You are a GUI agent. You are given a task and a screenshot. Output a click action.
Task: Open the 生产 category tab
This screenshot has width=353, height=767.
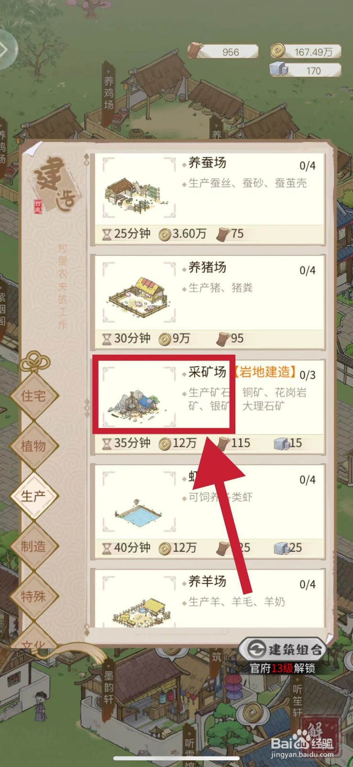point(33,496)
